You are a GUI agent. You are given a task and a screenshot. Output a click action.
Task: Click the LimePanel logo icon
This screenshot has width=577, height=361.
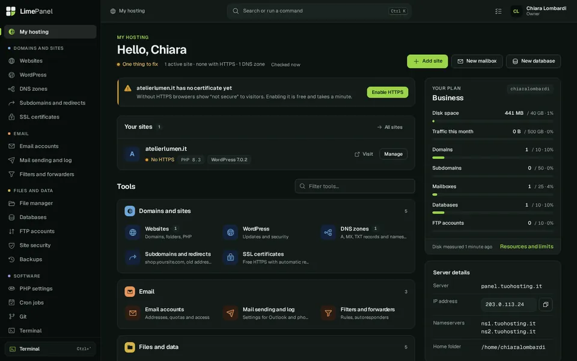[x=11, y=11]
